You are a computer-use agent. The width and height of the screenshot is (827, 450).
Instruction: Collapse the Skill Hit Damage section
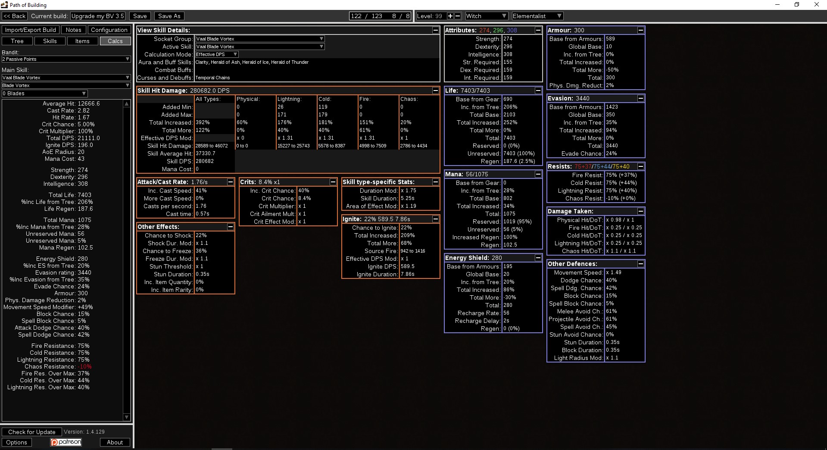(436, 91)
